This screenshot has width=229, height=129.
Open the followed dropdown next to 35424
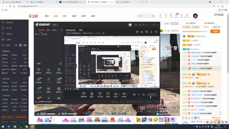coord(174,24)
